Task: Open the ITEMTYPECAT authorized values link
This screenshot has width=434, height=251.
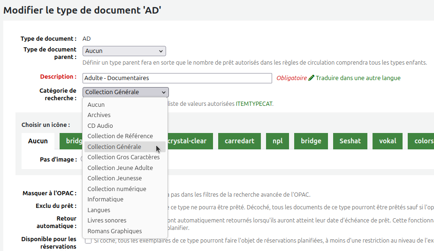Action: coord(254,104)
